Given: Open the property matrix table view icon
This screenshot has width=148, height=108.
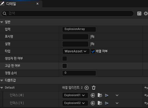Looking at the screenshot, I should coord(139,13).
